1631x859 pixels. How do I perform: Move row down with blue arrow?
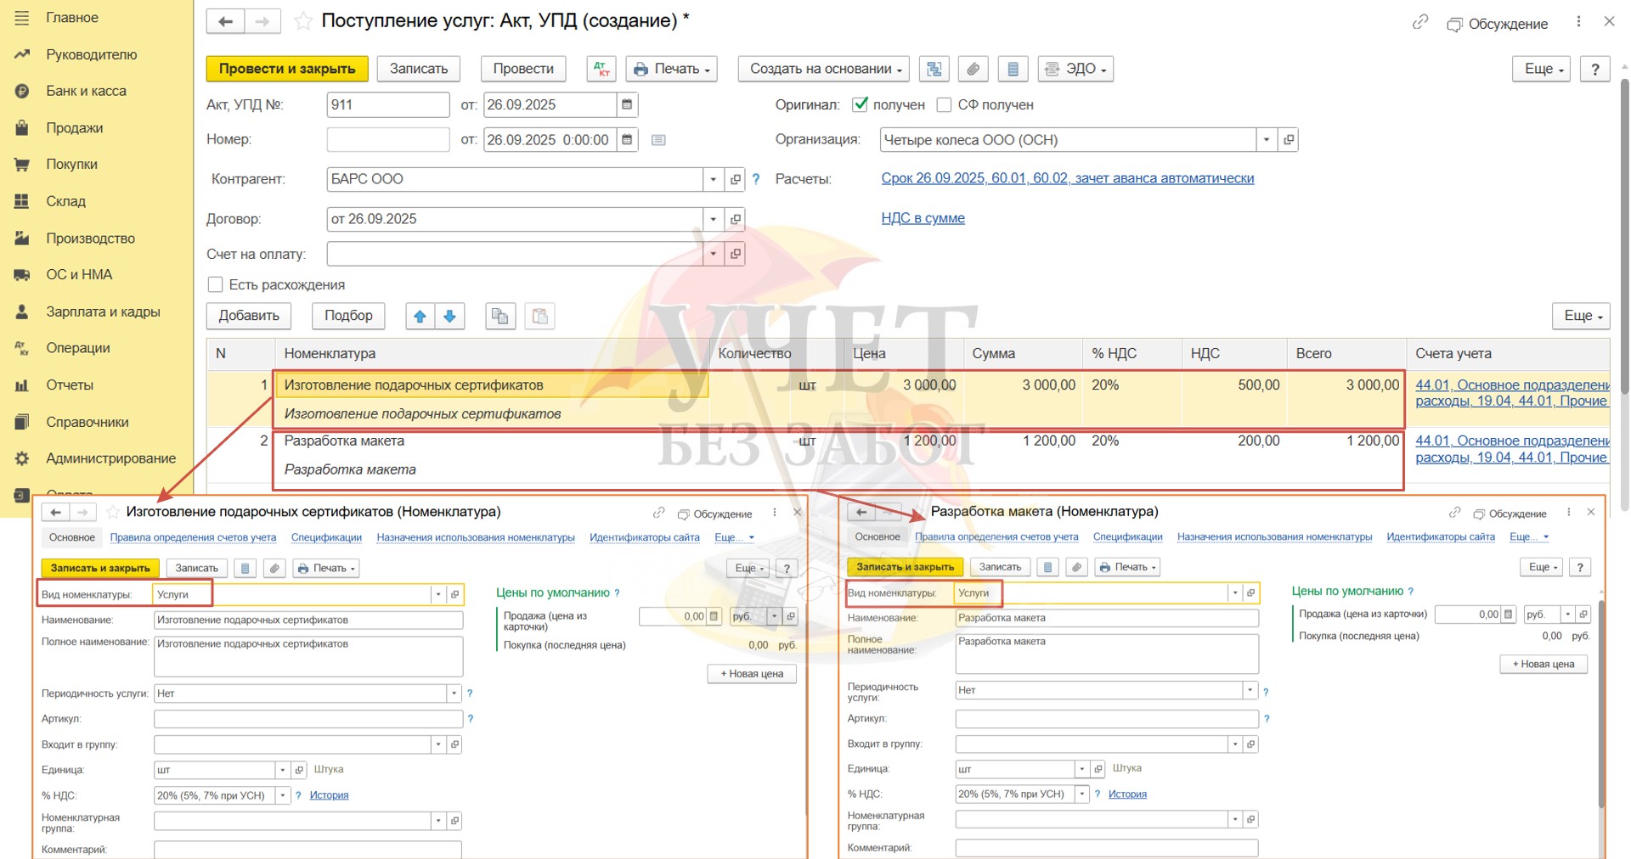pyautogui.click(x=449, y=316)
